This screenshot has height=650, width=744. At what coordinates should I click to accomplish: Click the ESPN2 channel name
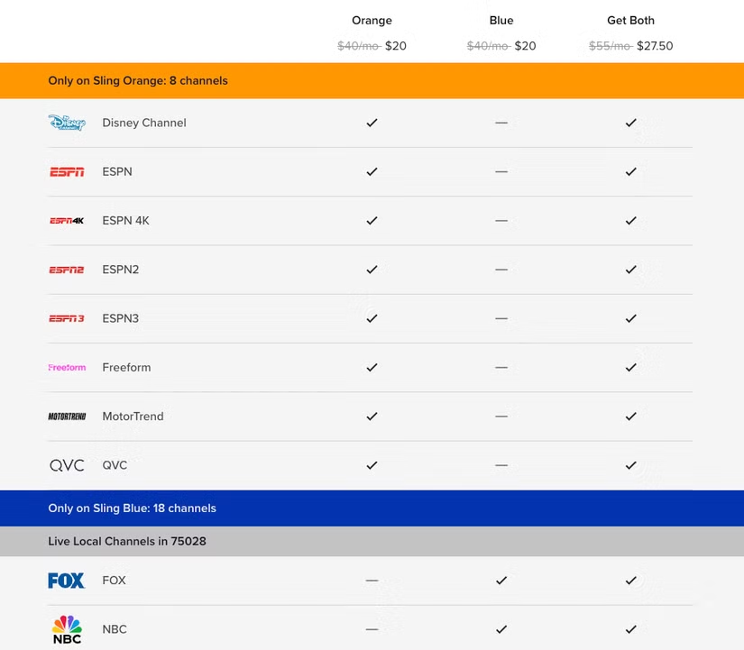121,270
